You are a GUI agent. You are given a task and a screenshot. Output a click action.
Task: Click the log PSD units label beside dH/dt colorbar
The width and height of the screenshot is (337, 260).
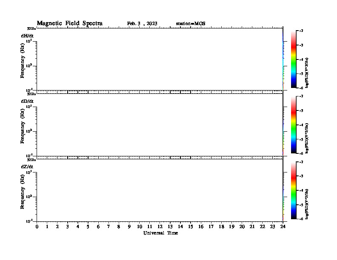pos(307,73)
